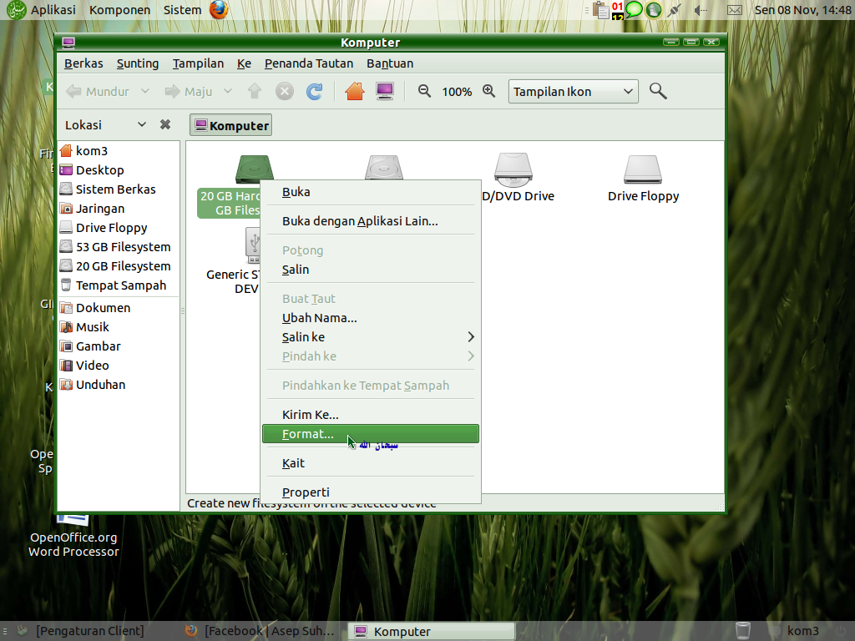Expand the Mundur history dropdown arrow
855x641 pixels.
click(145, 91)
